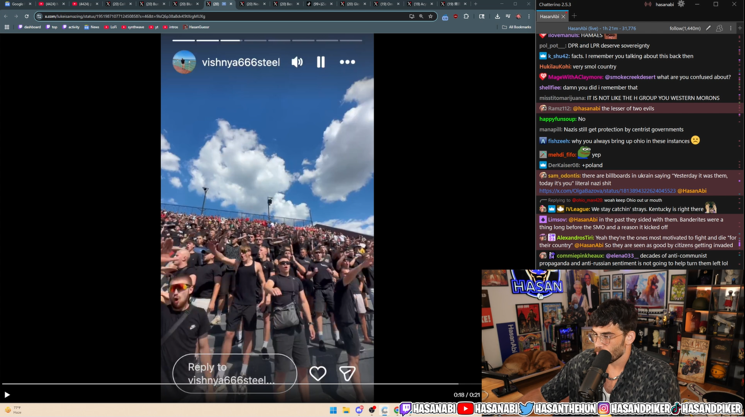
Task: Add a new Chatterino tab
Action: tap(574, 16)
